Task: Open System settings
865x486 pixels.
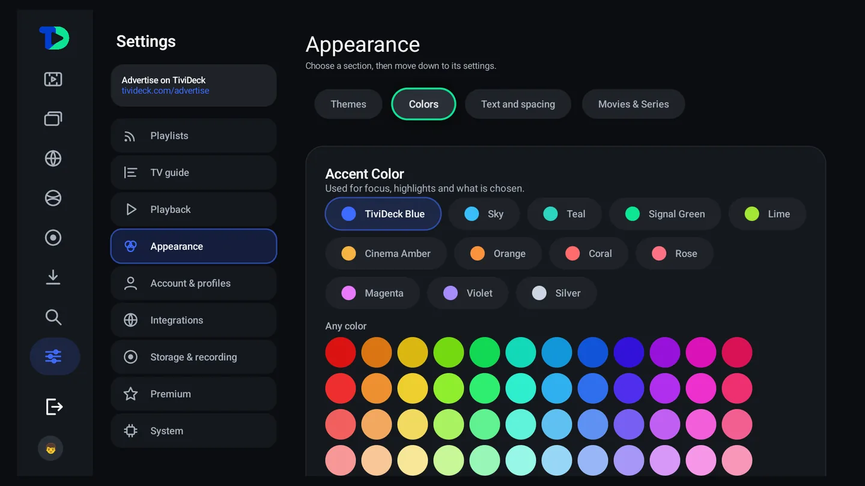Action: 193,431
